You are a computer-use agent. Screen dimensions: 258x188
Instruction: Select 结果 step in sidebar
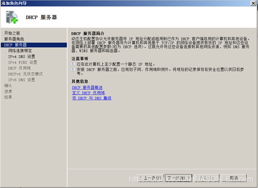(x=8, y=97)
